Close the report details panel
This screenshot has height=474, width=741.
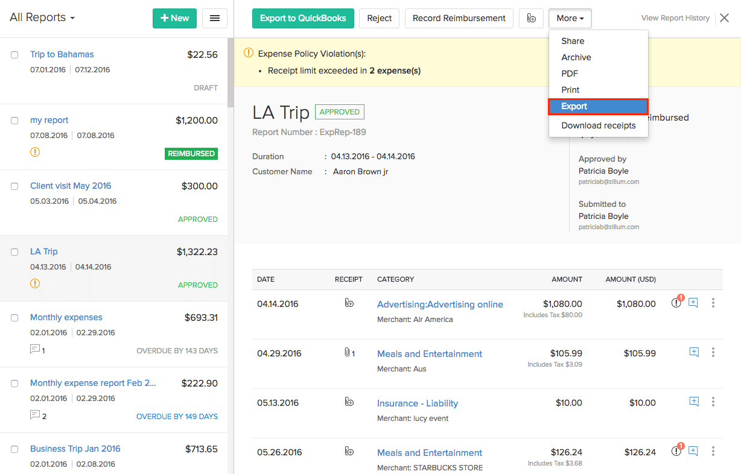(725, 18)
